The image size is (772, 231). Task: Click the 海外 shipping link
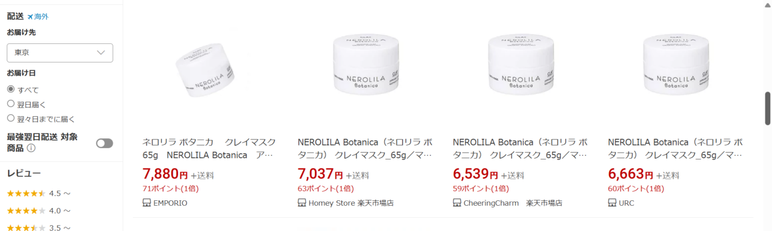(41, 17)
